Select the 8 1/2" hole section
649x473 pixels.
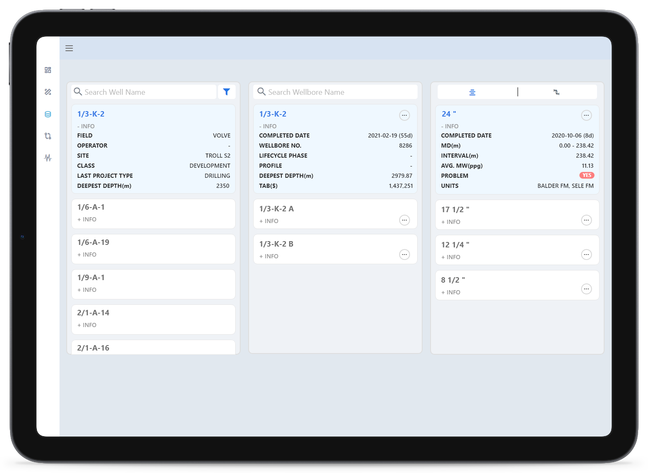click(453, 280)
